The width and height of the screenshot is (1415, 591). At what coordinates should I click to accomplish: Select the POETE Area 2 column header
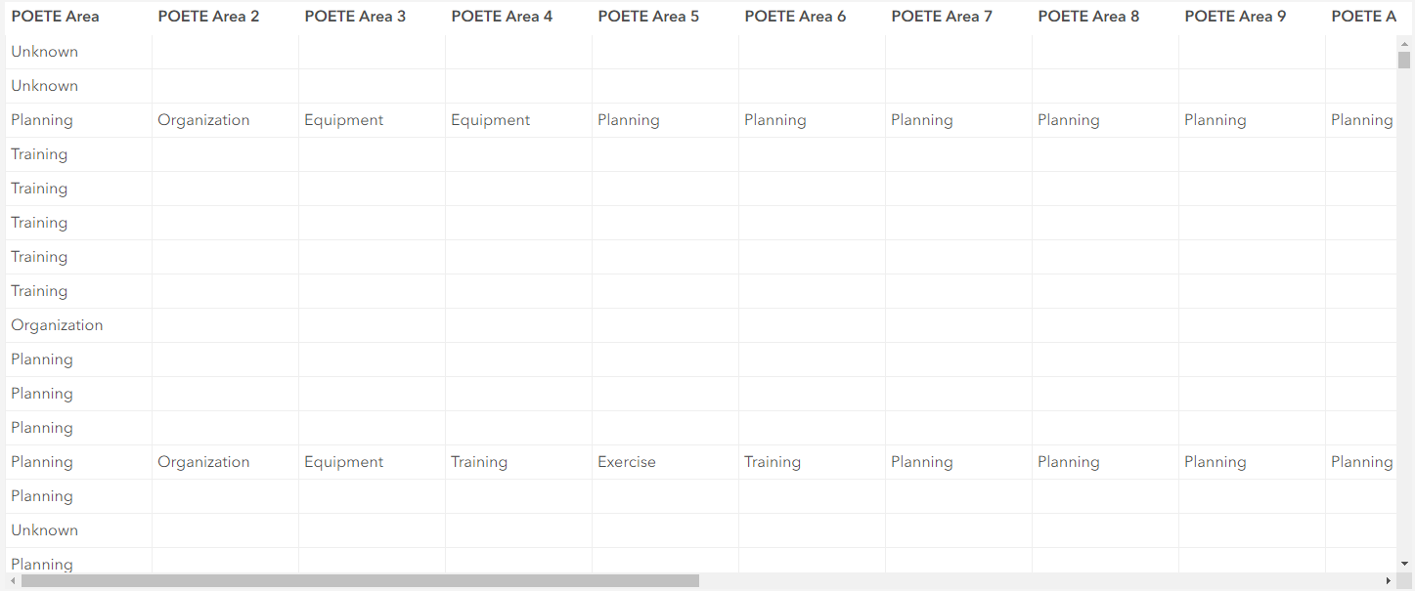click(x=208, y=17)
